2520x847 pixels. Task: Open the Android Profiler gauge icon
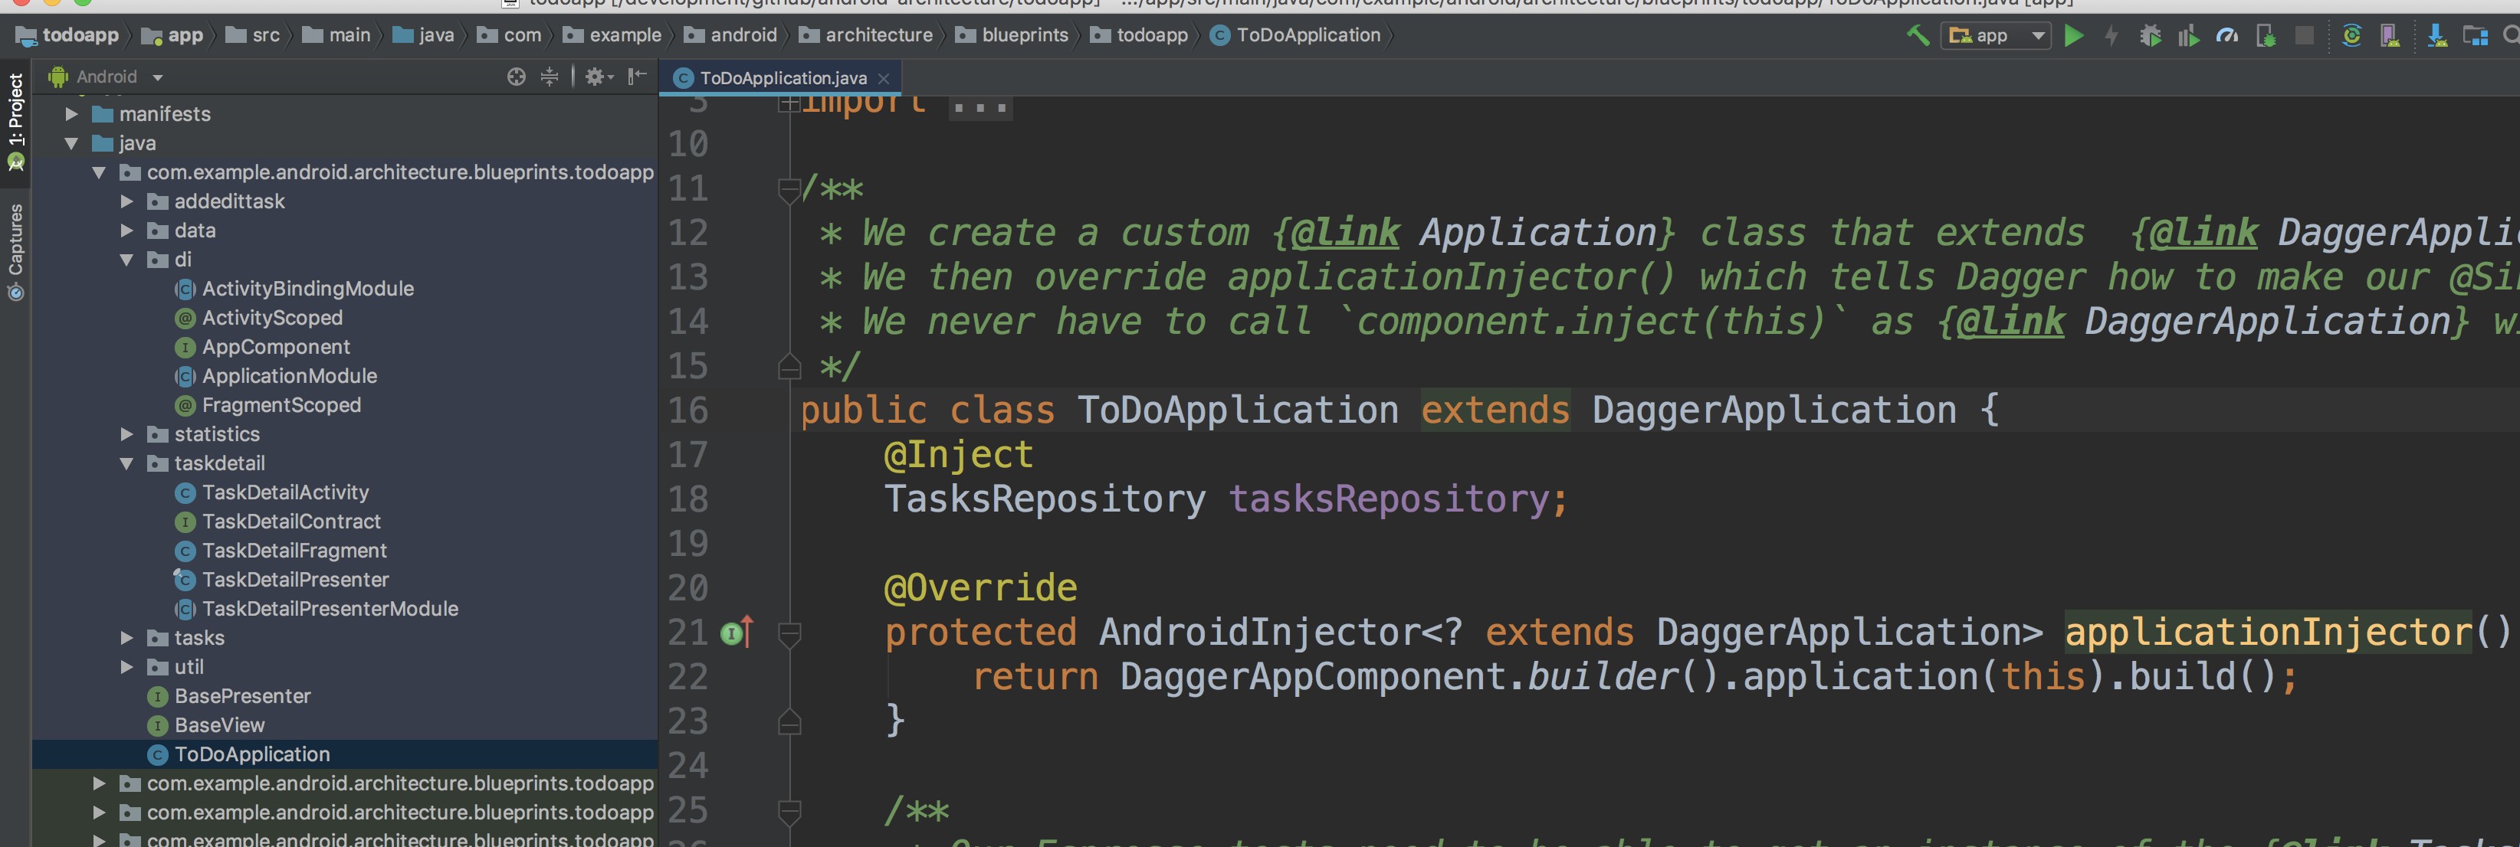2226,36
